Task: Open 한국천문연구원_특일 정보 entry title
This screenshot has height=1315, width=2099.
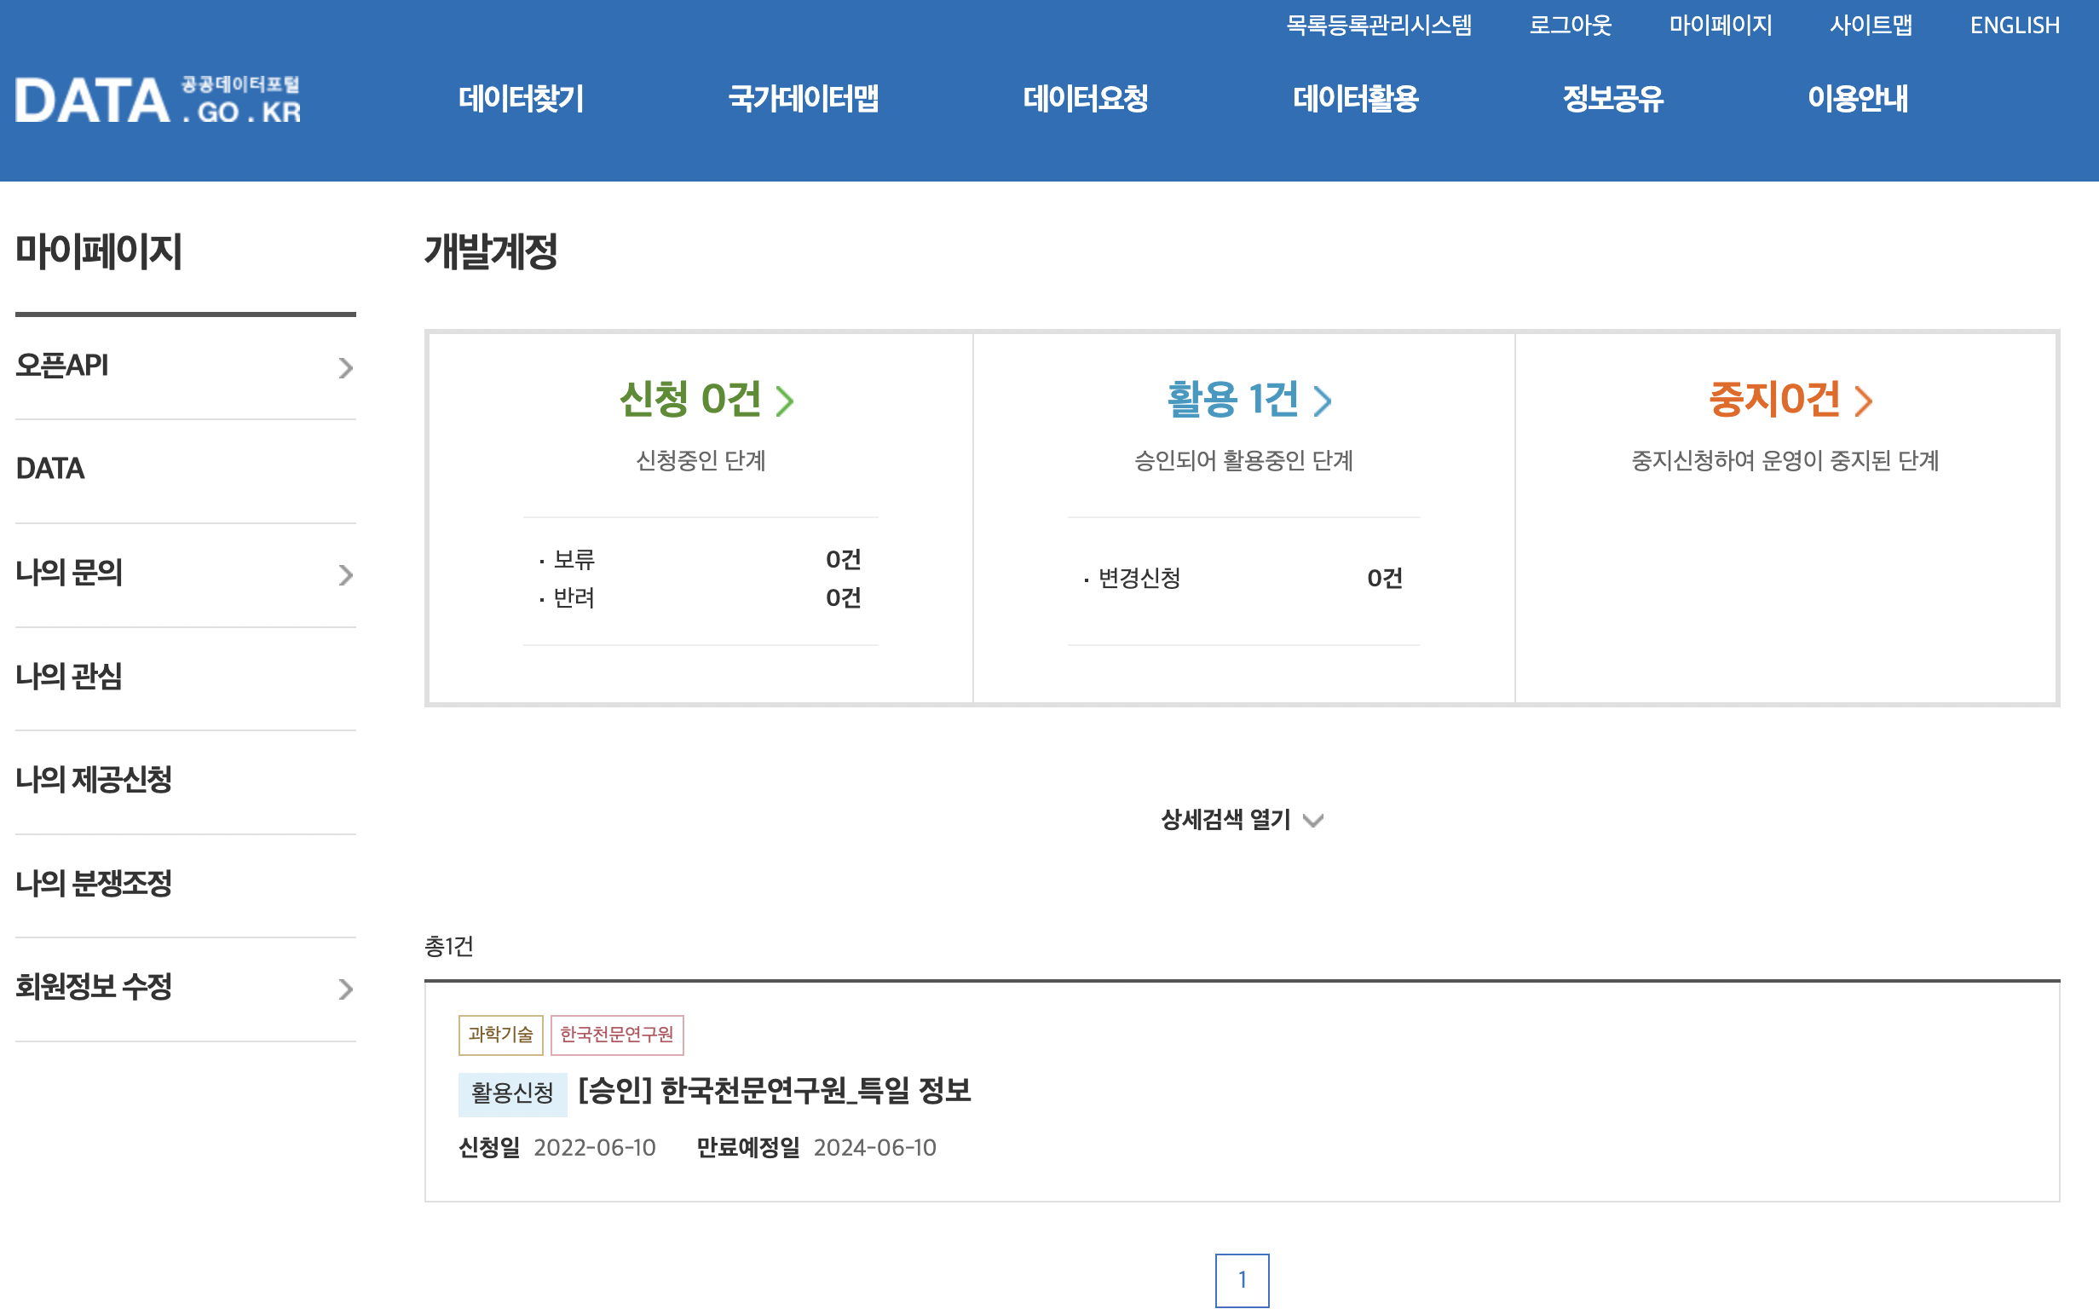Action: pos(774,1091)
